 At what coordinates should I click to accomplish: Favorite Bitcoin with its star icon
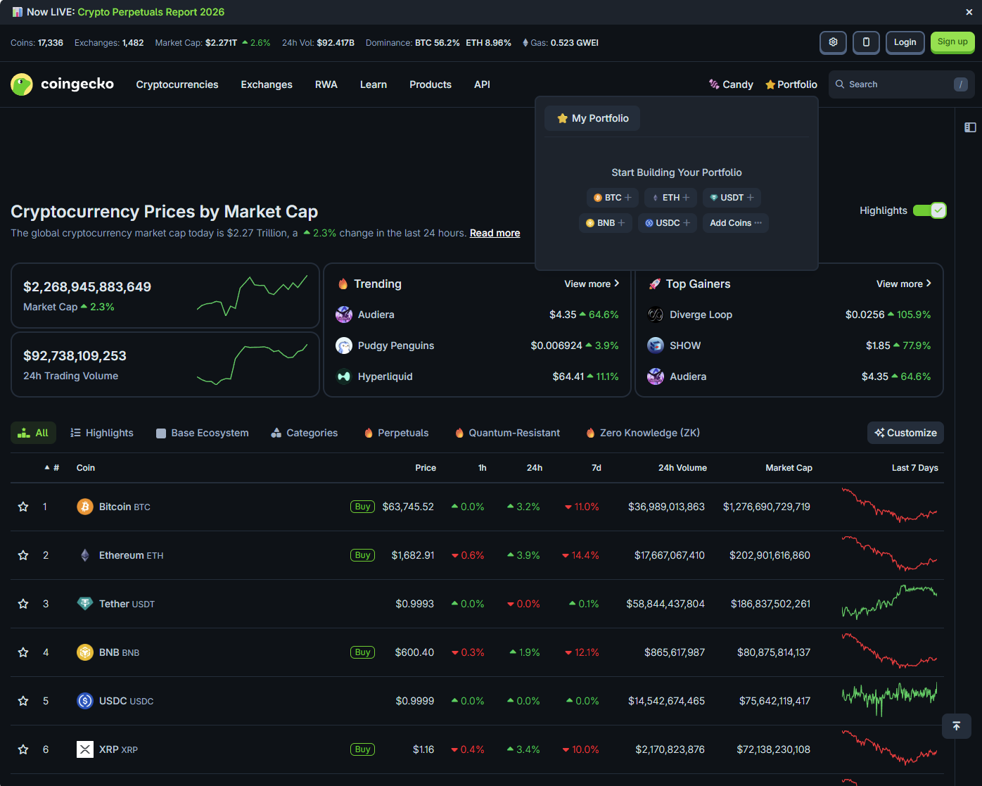click(x=23, y=507)
